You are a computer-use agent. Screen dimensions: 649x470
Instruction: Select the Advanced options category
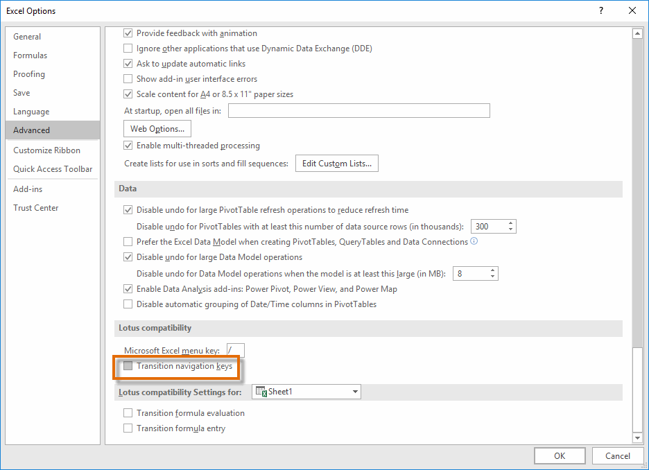point(53,130)
